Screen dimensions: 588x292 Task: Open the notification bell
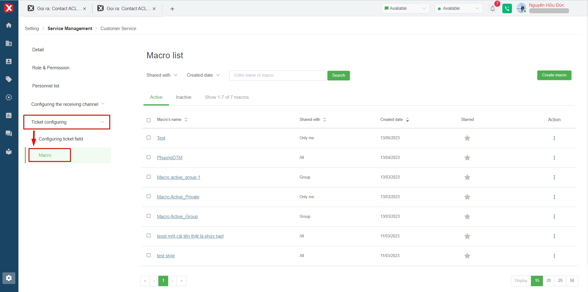tap(493, 9)
